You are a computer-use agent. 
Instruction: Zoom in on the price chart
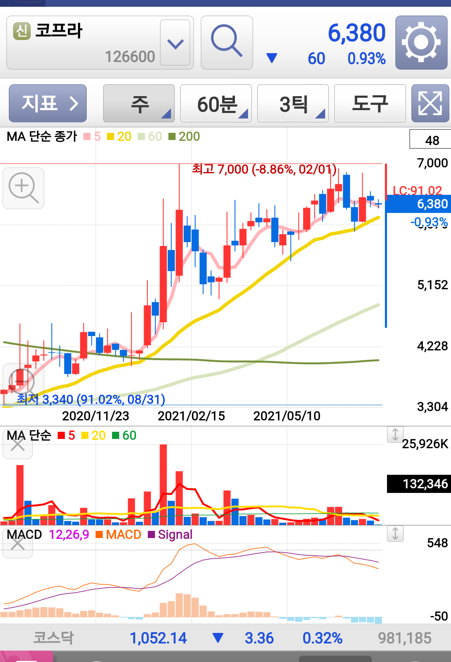(24, 188)
